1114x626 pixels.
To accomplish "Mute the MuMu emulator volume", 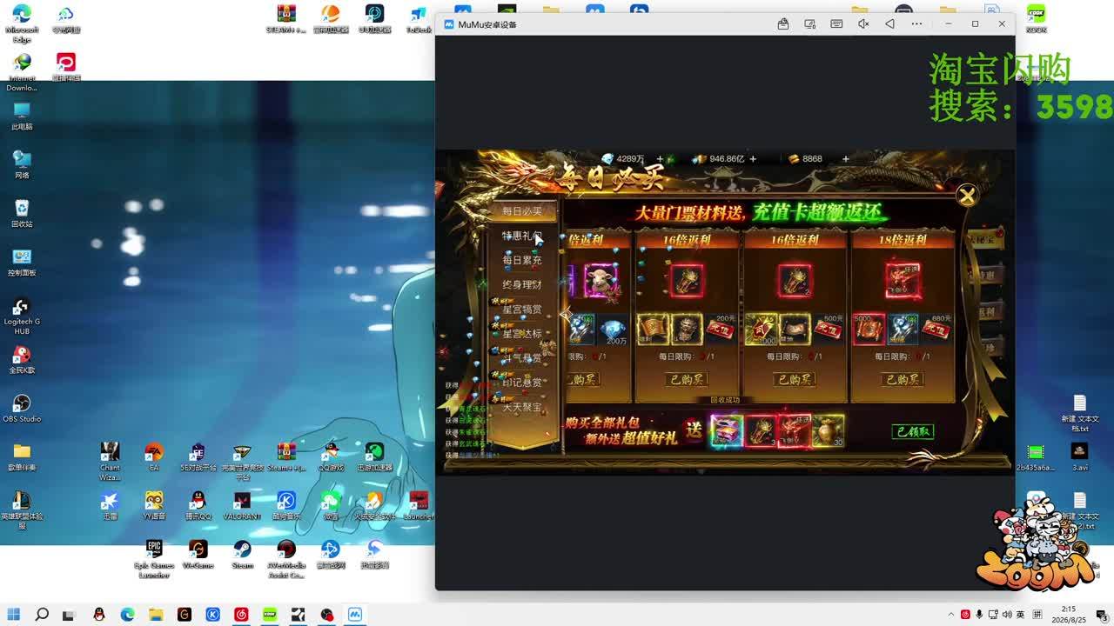I will [x=863, y=24].
